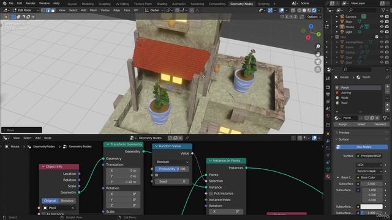392x220 pixels.
Task: Click the outliner filter funnel icon
Action: click(x=383, y=10)
